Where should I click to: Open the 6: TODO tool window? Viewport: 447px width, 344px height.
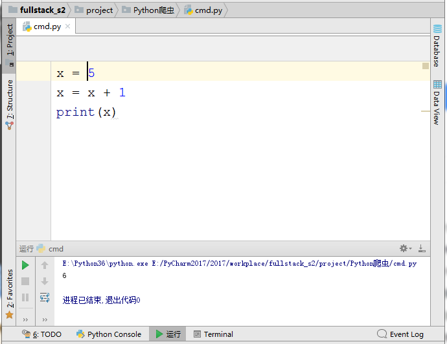[42, 334]
